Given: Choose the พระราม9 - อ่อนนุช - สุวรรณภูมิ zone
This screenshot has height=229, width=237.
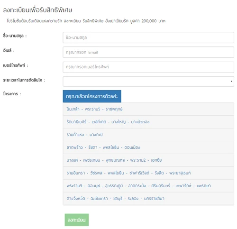Looking at the screenshot, I should pos(148,186).
